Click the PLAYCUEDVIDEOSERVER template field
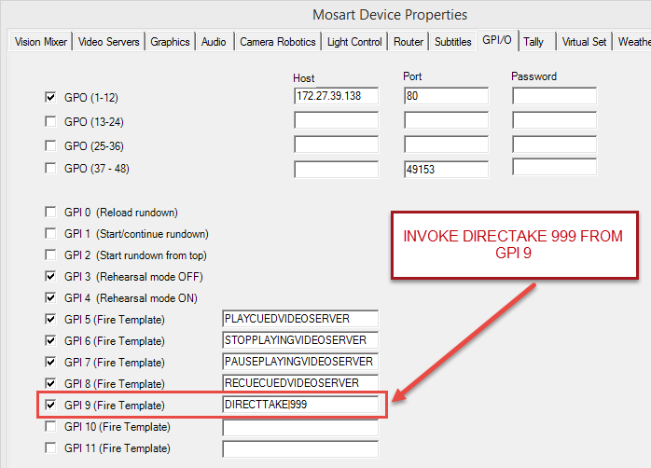The height and width of the screenshot is (468, 651). (299, 319)
